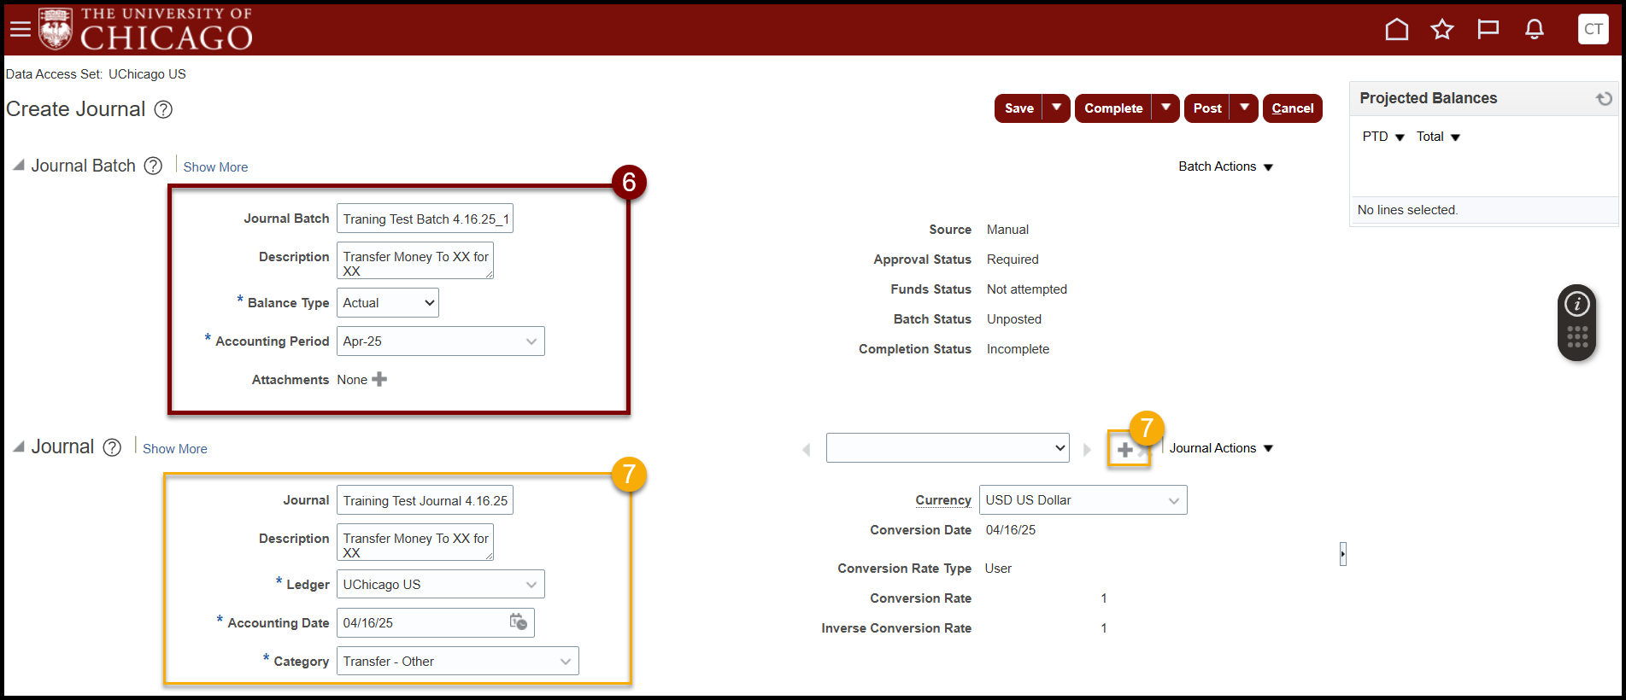Collapse the Journal Batch section

(x=18, y=166)
